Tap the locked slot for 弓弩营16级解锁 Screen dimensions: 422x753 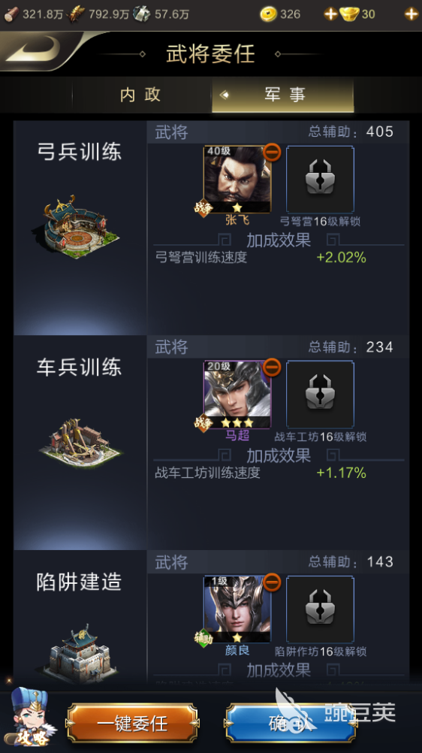320,179
